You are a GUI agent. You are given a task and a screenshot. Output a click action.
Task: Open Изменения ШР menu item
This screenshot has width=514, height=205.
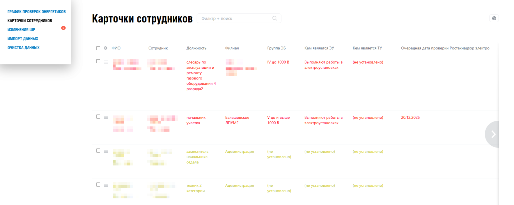coord(21,30)
